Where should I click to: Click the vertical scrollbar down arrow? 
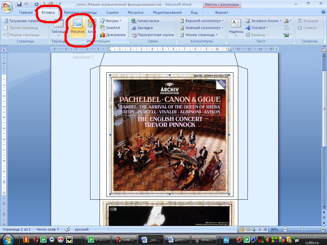coord(324,207)
